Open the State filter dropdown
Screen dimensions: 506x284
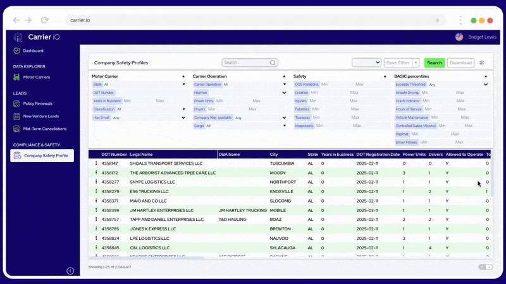pyautogui.click(x=183, y=85)
